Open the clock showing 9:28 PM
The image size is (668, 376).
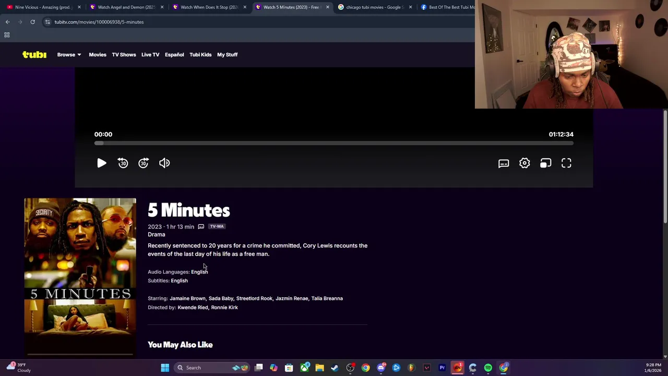(x=653, y=368)
